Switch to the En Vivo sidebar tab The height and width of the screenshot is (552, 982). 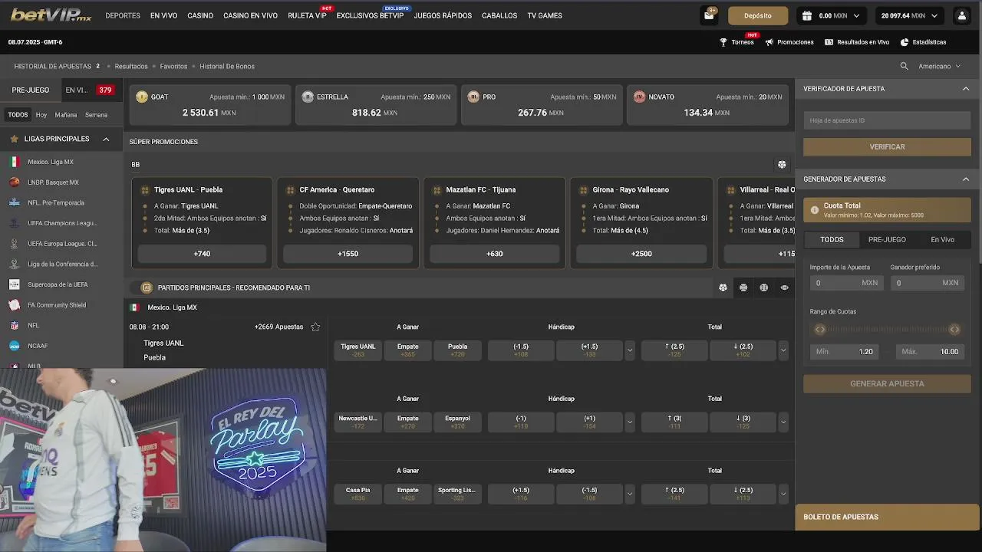click(x=90, y=90)
